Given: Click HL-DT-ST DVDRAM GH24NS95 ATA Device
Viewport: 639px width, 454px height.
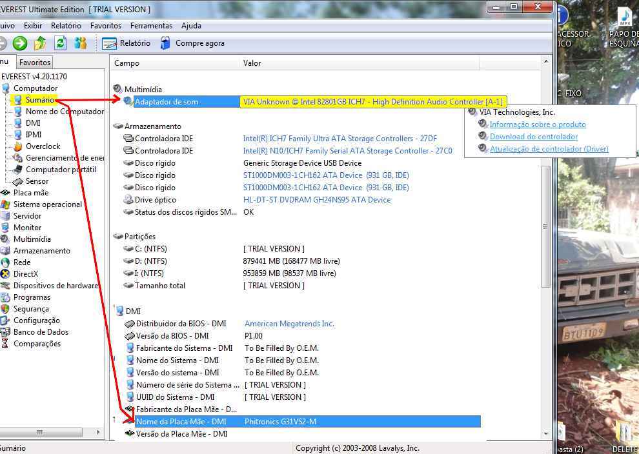Looking at the screenshot, I should [317, 200].
